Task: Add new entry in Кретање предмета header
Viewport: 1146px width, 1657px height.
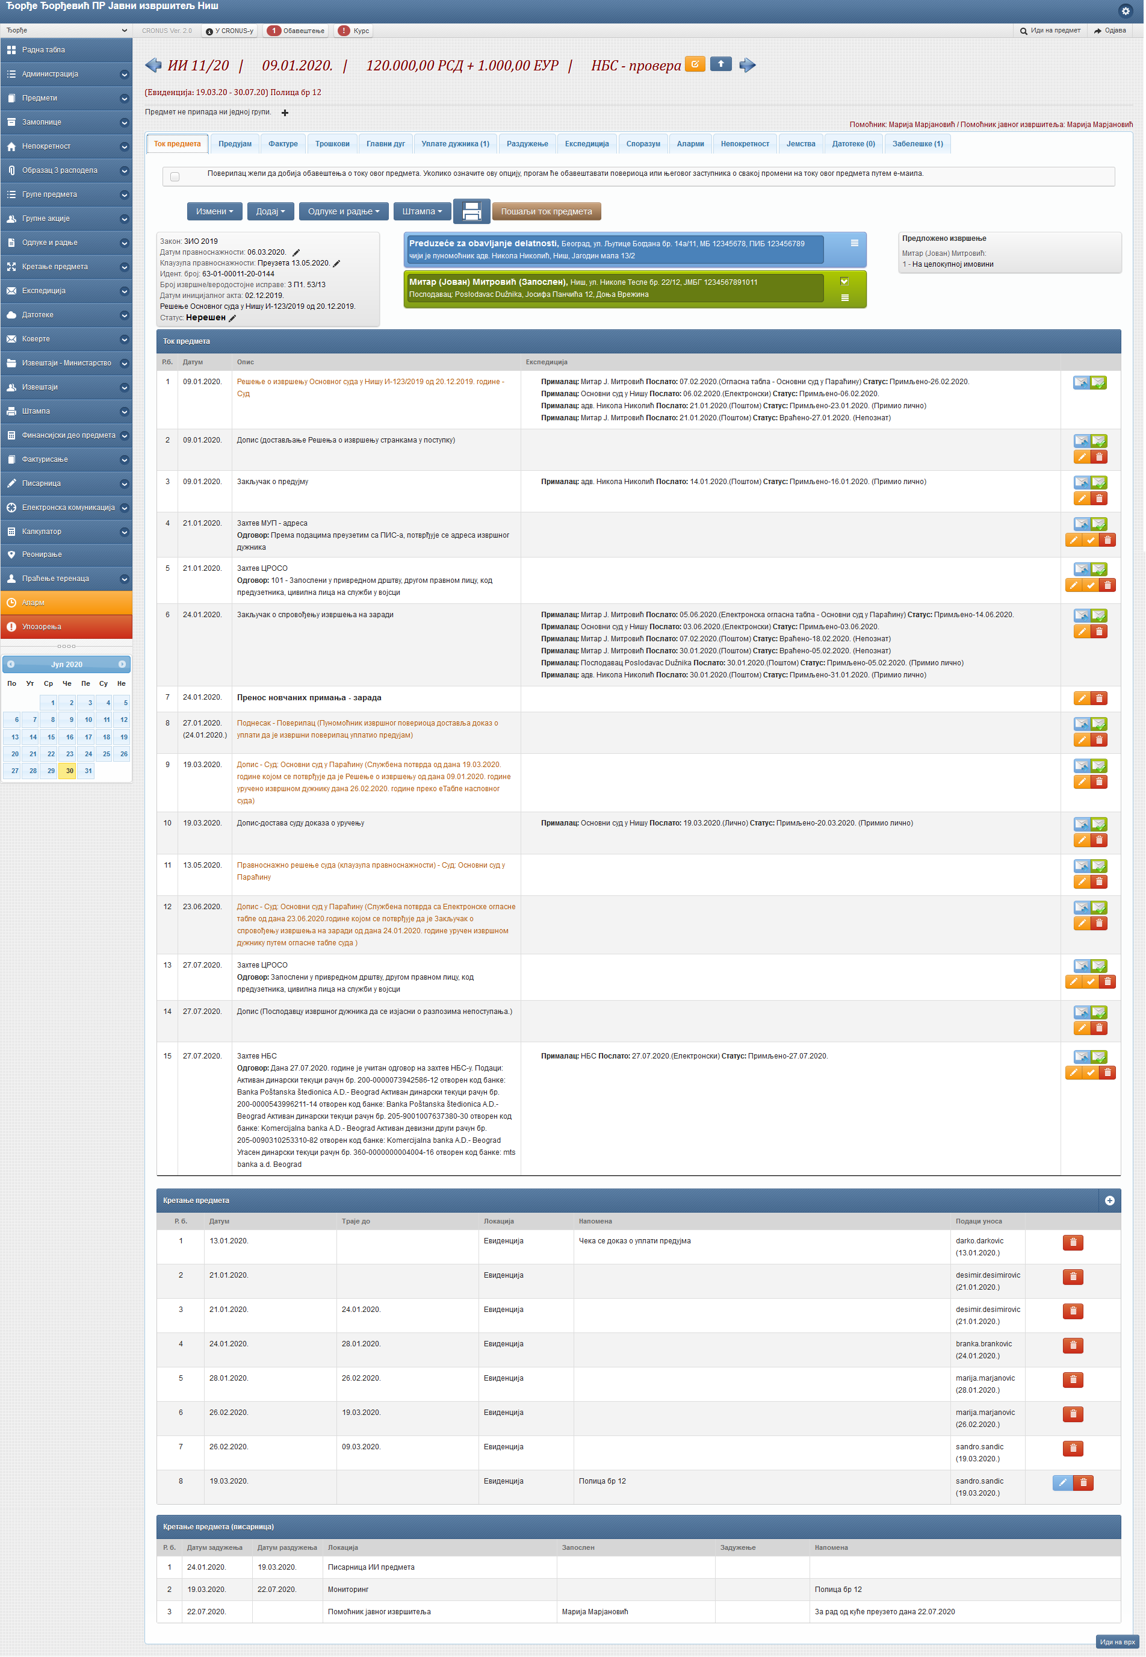Action: click(x=1109, y=1201)
